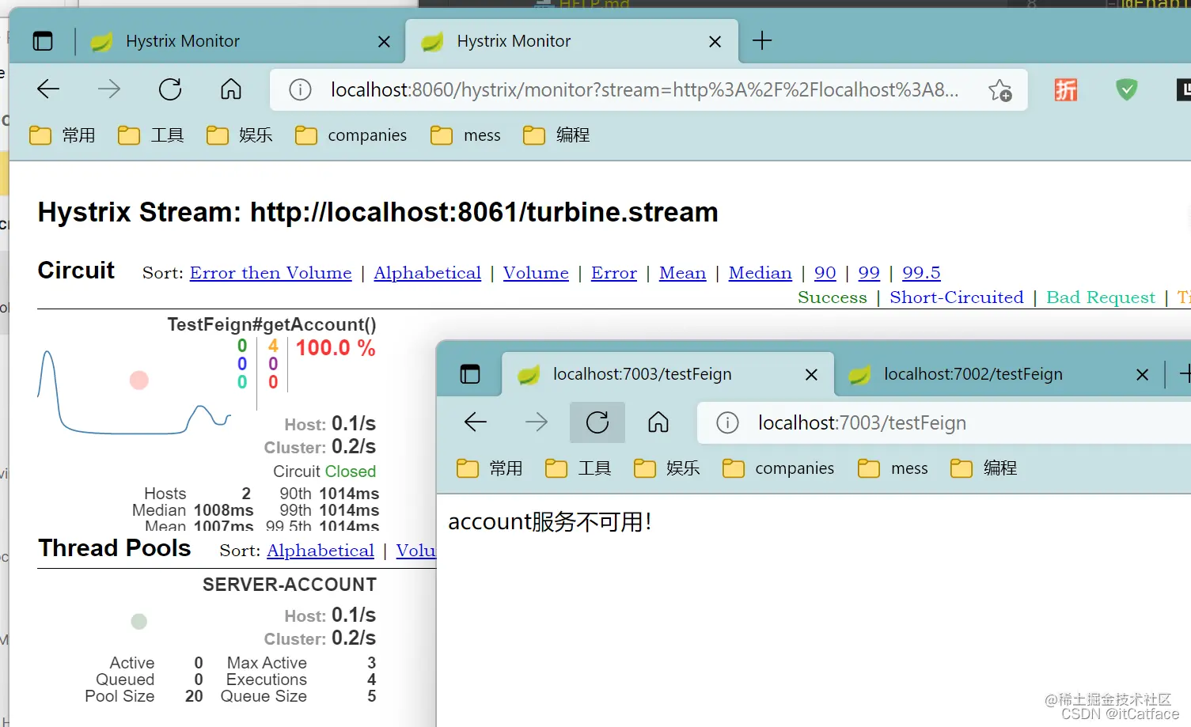This screenshot has width=1191, height=727.
Task: Close the first Hystrix Monitor tab
Action: tap(384, 42)
